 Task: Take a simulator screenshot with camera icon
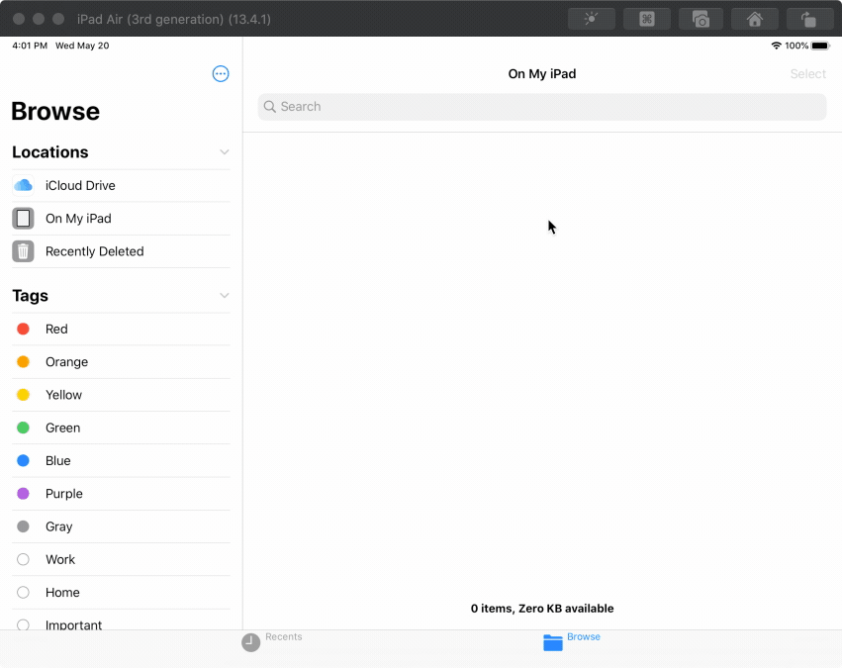tap(701, 19)
